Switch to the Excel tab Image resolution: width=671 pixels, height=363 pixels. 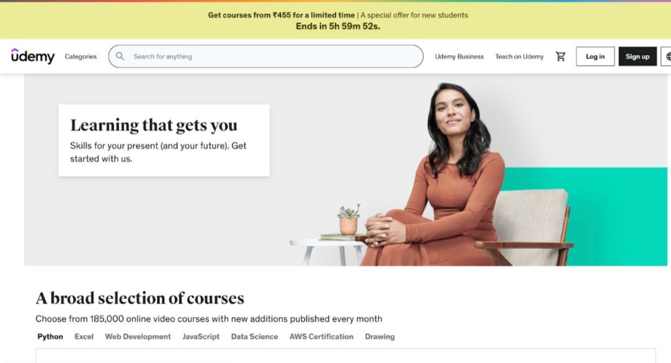click(x=84, y=336)
